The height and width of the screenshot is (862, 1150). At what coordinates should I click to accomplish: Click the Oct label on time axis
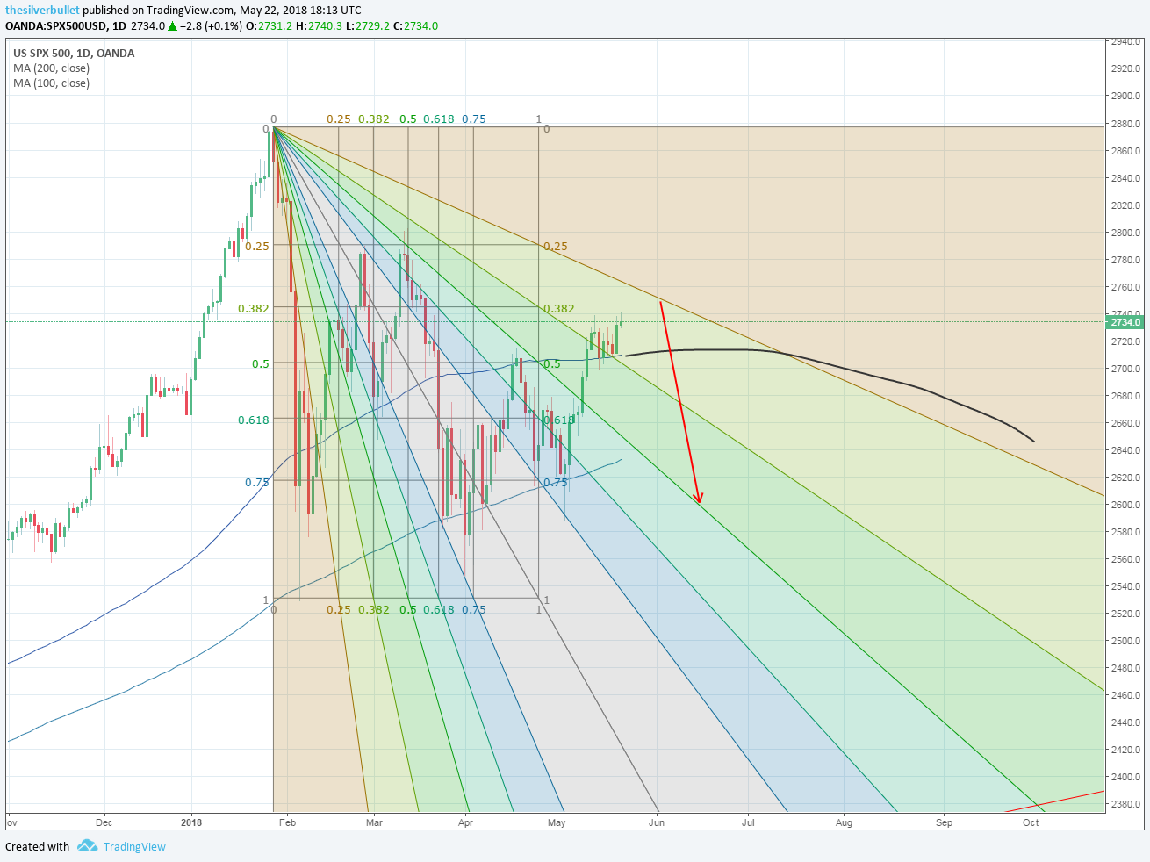[1031, 822]
